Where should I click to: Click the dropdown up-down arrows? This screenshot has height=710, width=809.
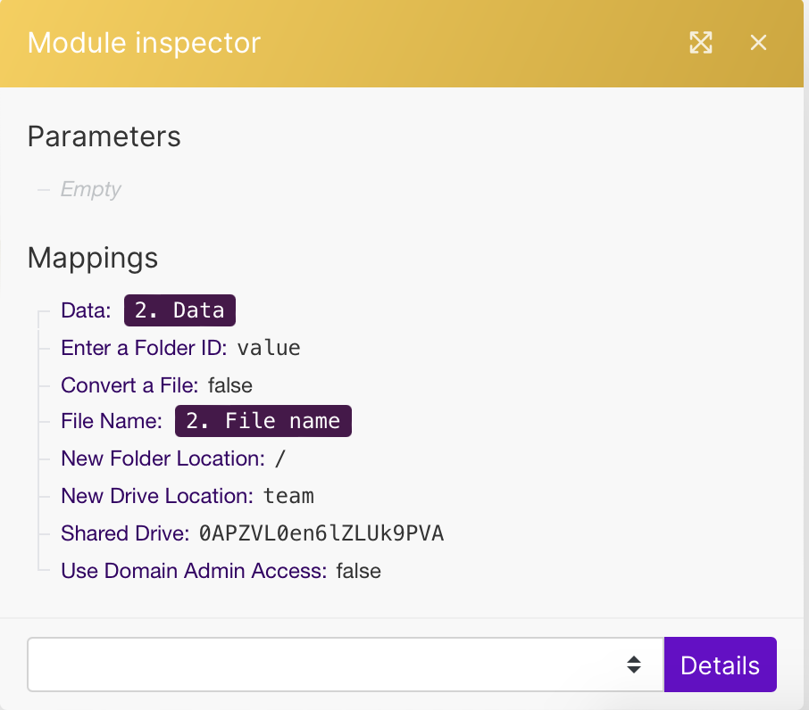(633, 665)
